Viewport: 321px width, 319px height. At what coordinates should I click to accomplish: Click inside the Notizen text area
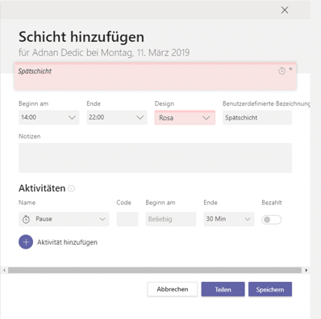pyautogui.click(x=155, y=157)
